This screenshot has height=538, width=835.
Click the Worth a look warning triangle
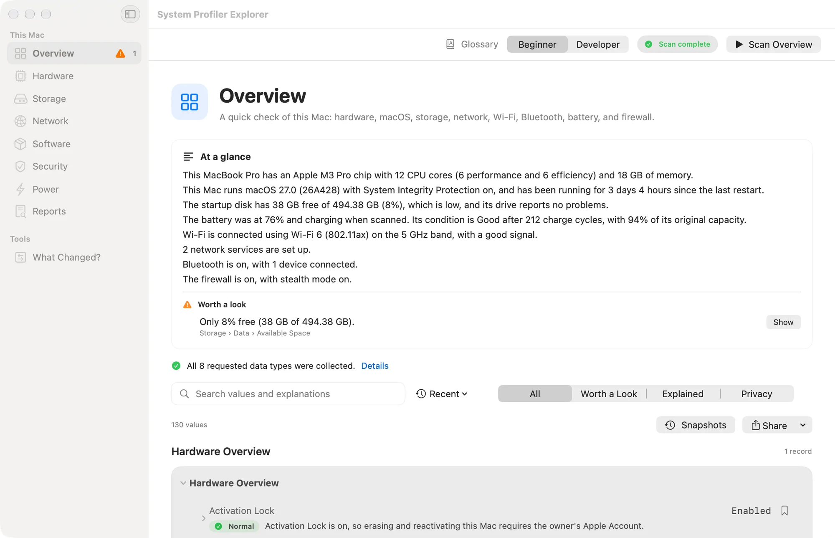click(x=187, y=305)
